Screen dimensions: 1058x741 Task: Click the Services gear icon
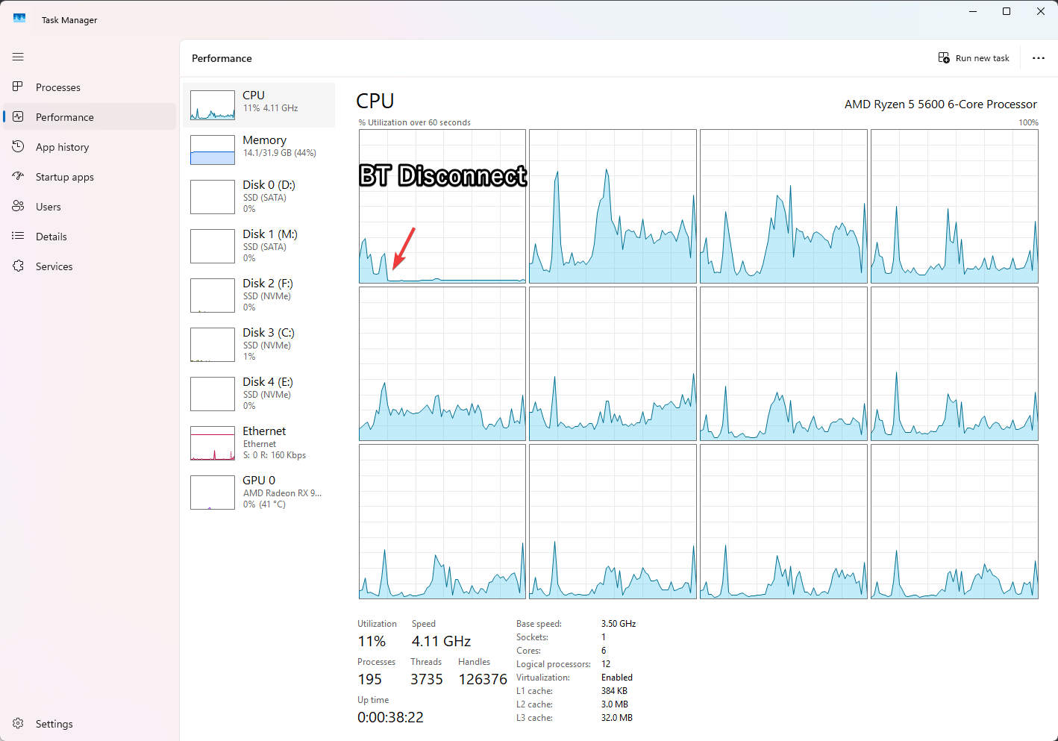coord(18,266)
